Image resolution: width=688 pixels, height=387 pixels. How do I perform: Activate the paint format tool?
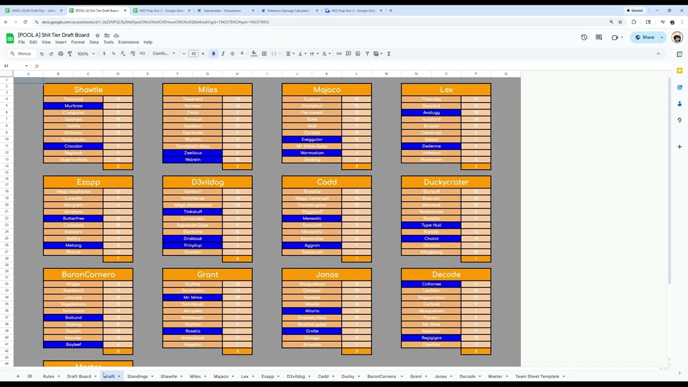[x=70, y=54]
